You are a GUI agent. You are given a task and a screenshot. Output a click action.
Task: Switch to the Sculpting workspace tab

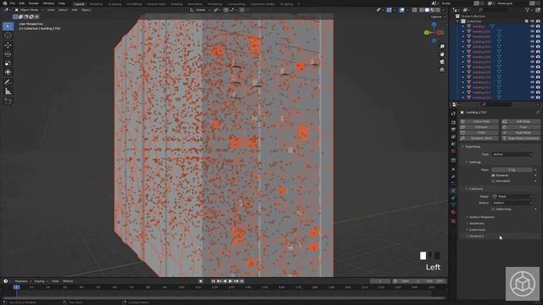115,4
